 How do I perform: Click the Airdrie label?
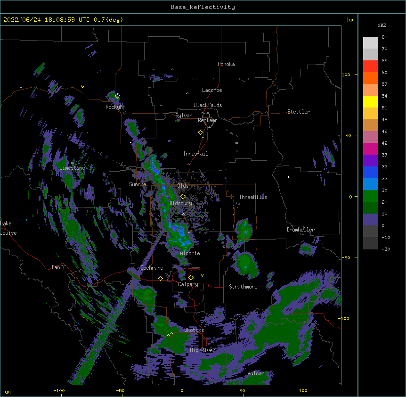pos(190,253)
